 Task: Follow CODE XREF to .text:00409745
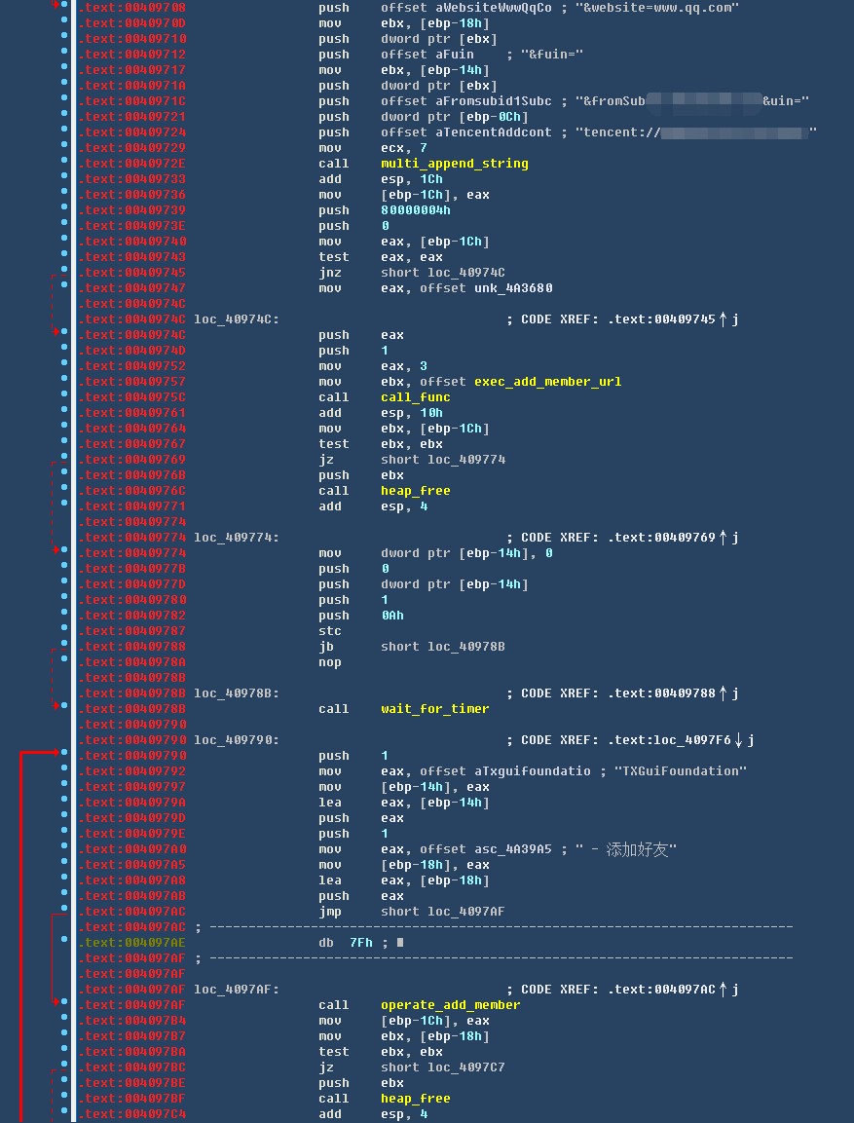(x=660, y=319)
